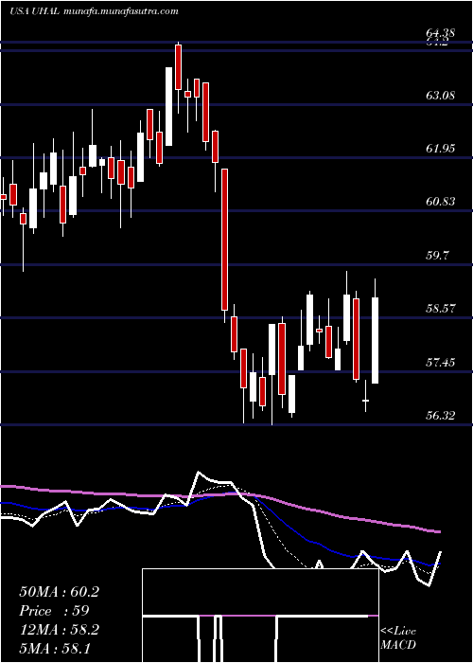Click the 60.83 price level label
Viewport: 473px width, 663px height.
point(441,201)
